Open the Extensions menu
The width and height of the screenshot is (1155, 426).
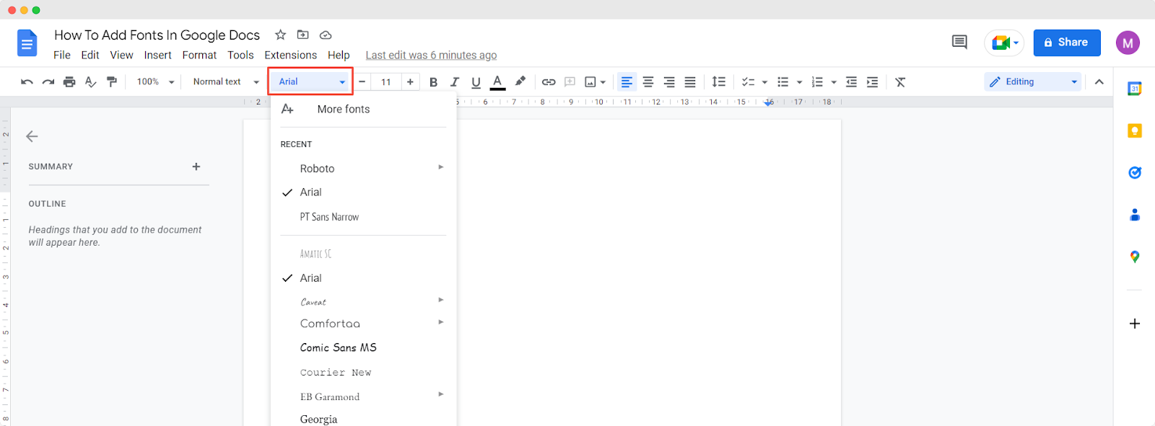click(290, 55)
